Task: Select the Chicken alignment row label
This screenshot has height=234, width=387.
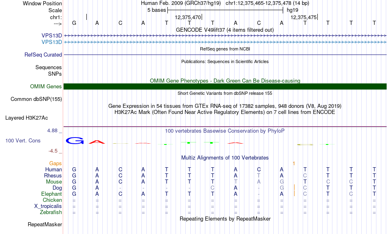Action: coord(52,200)
